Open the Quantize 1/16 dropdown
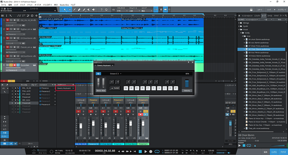The image size is (288, 155). click(122, 11)
